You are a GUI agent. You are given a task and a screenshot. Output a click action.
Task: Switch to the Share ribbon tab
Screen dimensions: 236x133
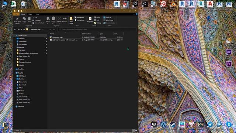[x=30, y=14]
